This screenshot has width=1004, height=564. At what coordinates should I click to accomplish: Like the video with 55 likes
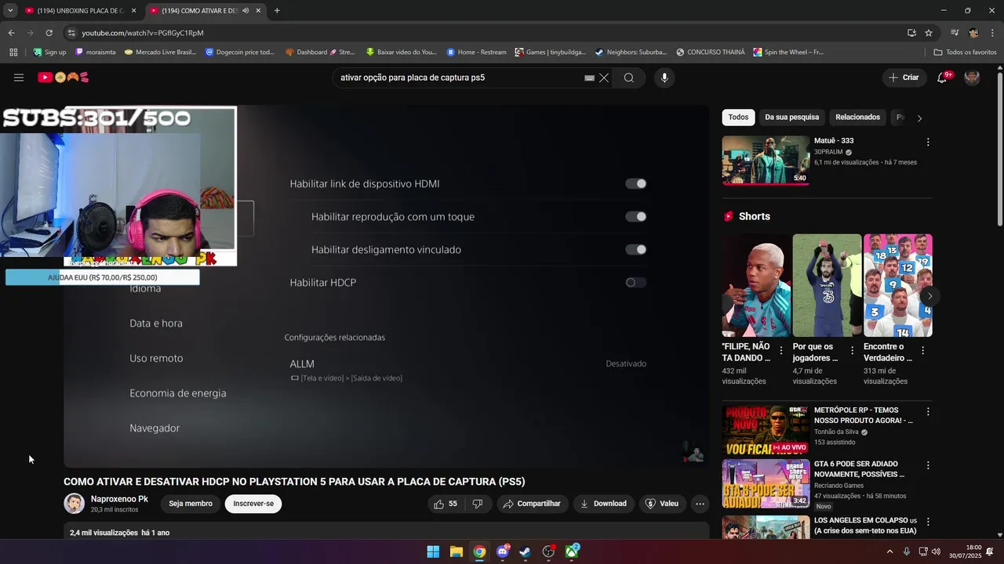446,504
